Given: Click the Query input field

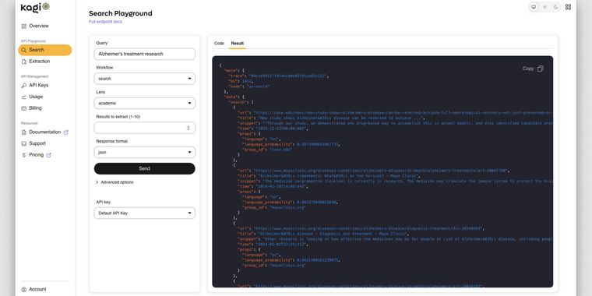Looking at the screenshot, I should coord(145,54).
